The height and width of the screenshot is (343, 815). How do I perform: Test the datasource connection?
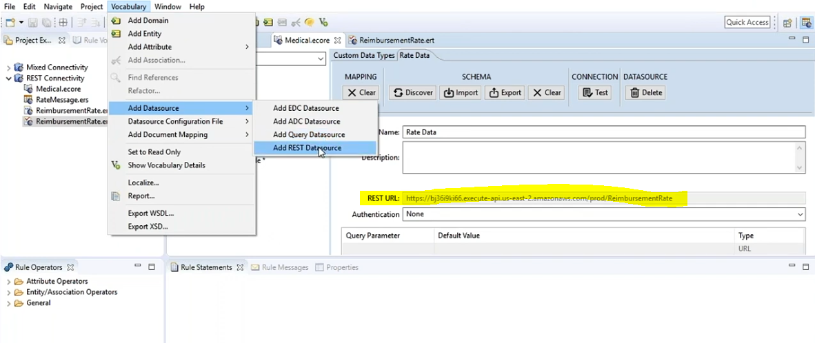click(595, 92)
